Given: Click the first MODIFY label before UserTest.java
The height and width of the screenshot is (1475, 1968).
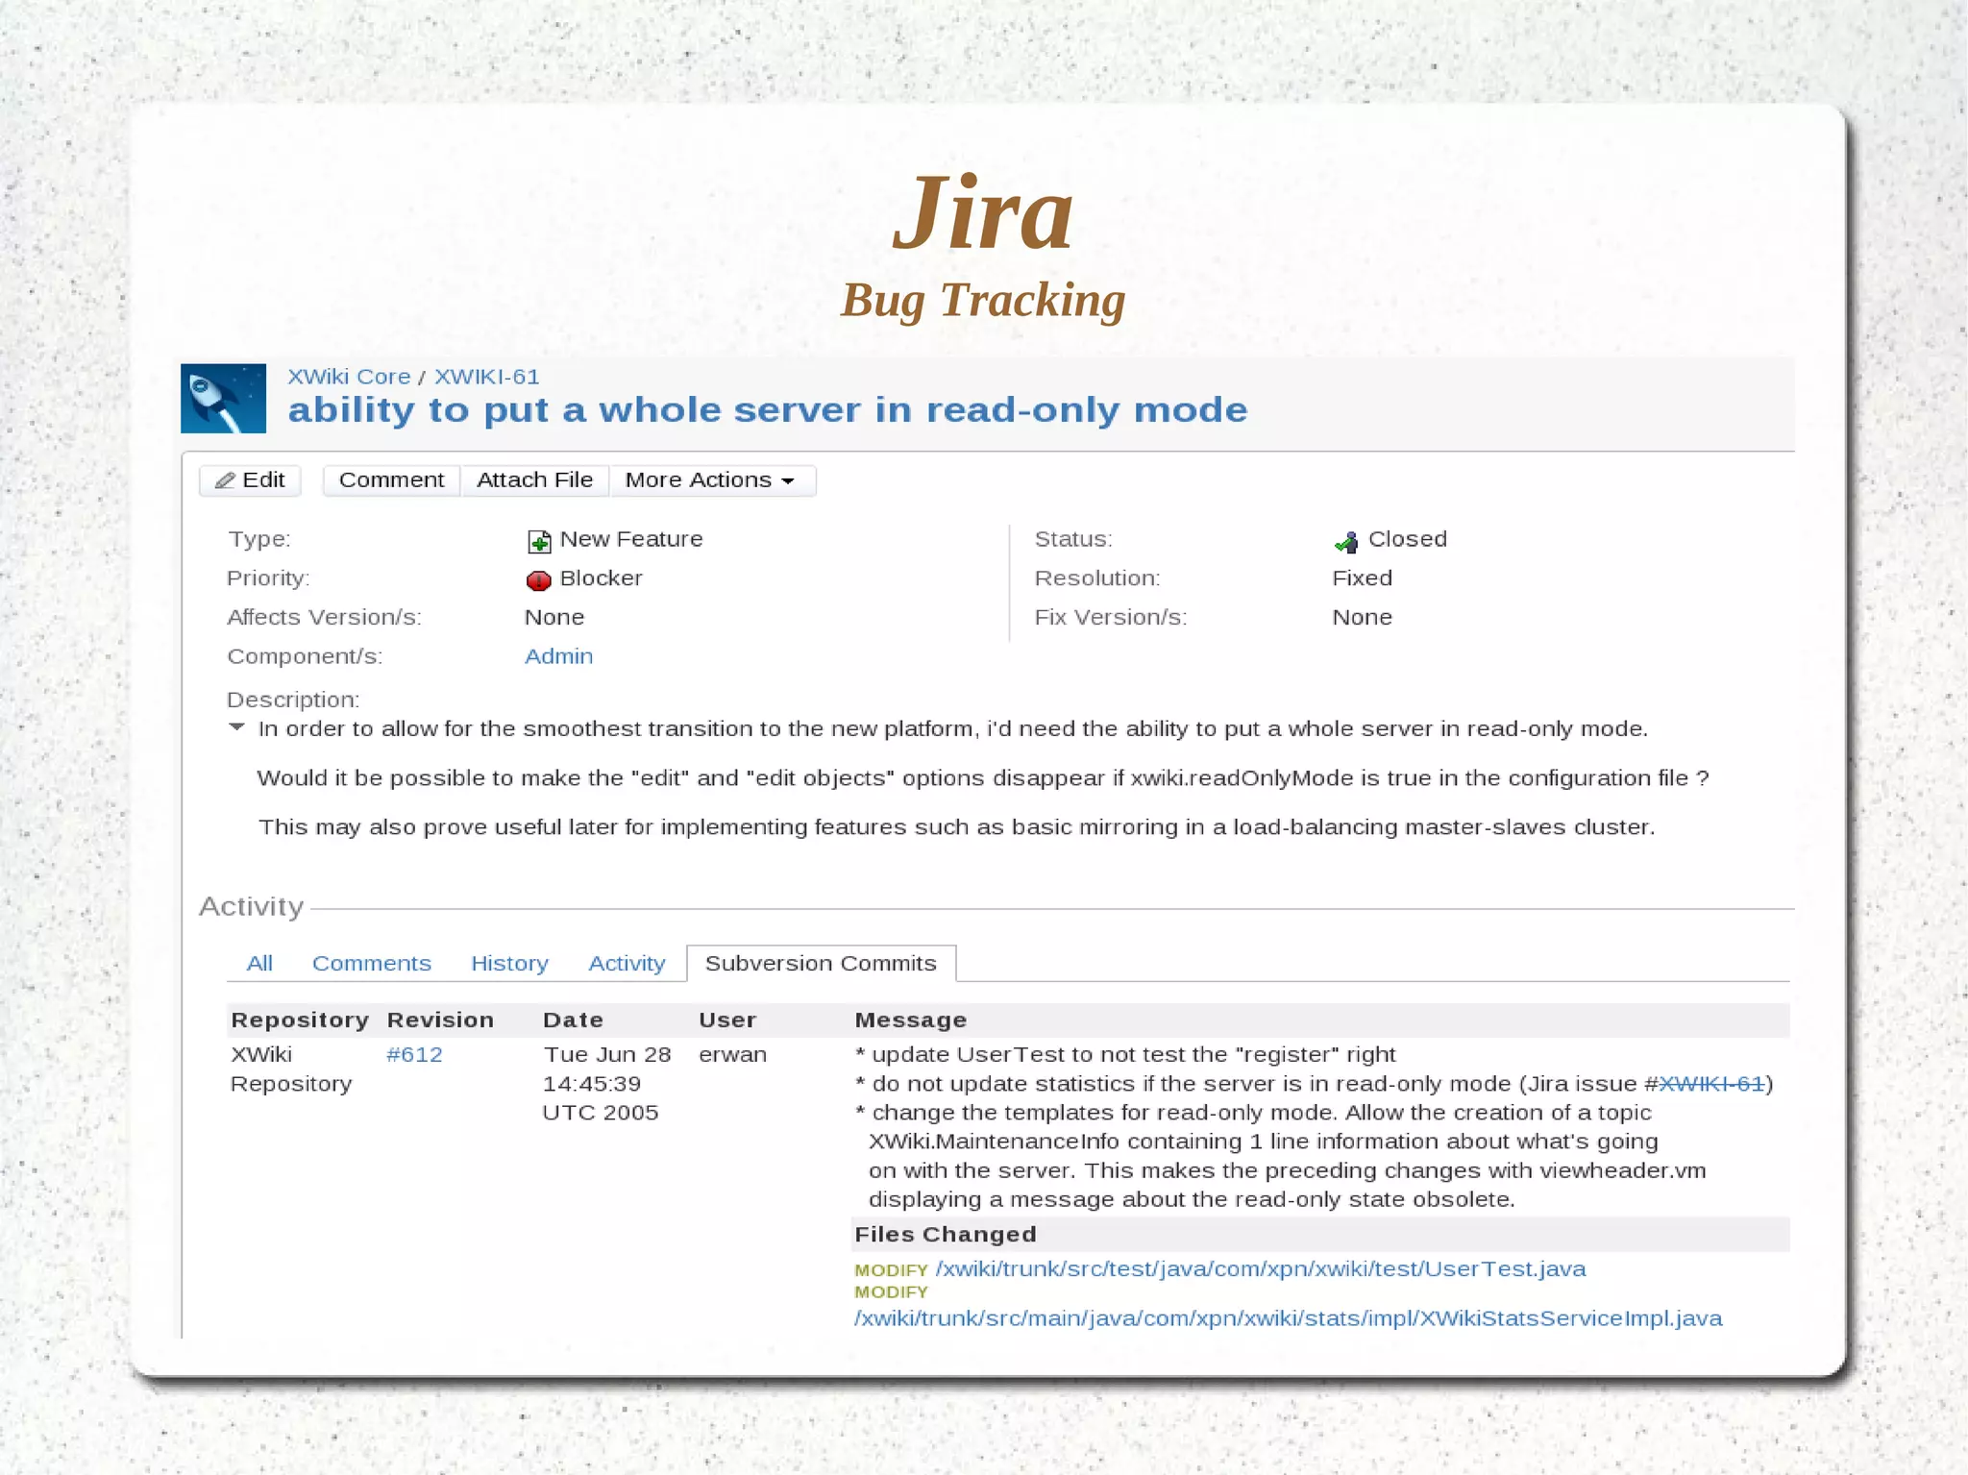Looking at the screenshot, I should [891, 1270].
